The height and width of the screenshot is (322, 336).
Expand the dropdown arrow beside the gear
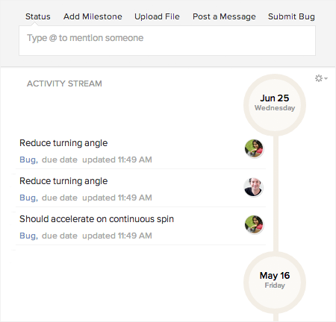click(326, 78)
